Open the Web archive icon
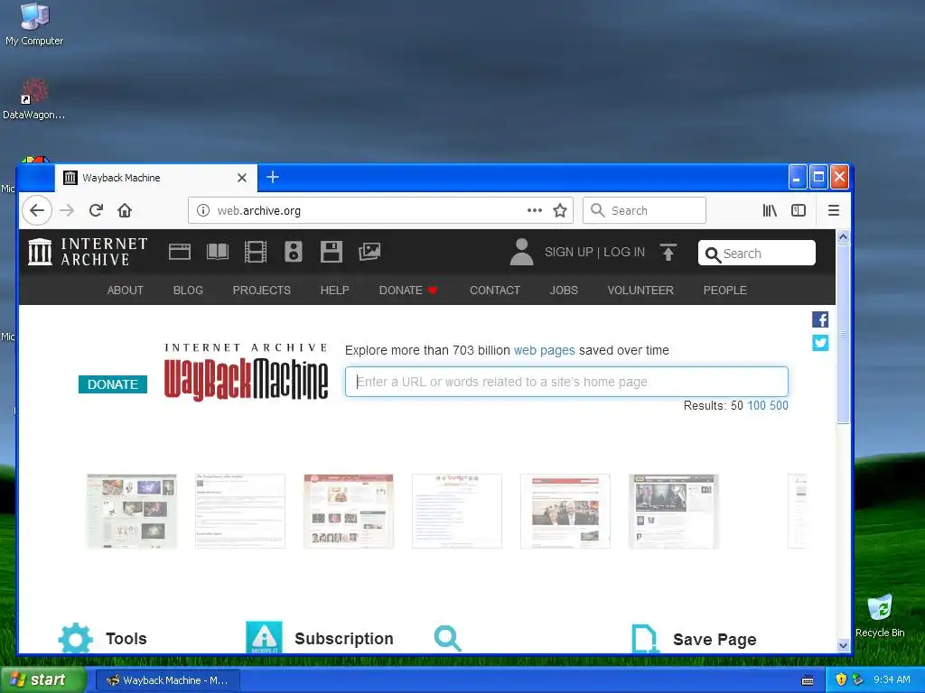This screenshot has width=925, height=693. tap(180, 253)
